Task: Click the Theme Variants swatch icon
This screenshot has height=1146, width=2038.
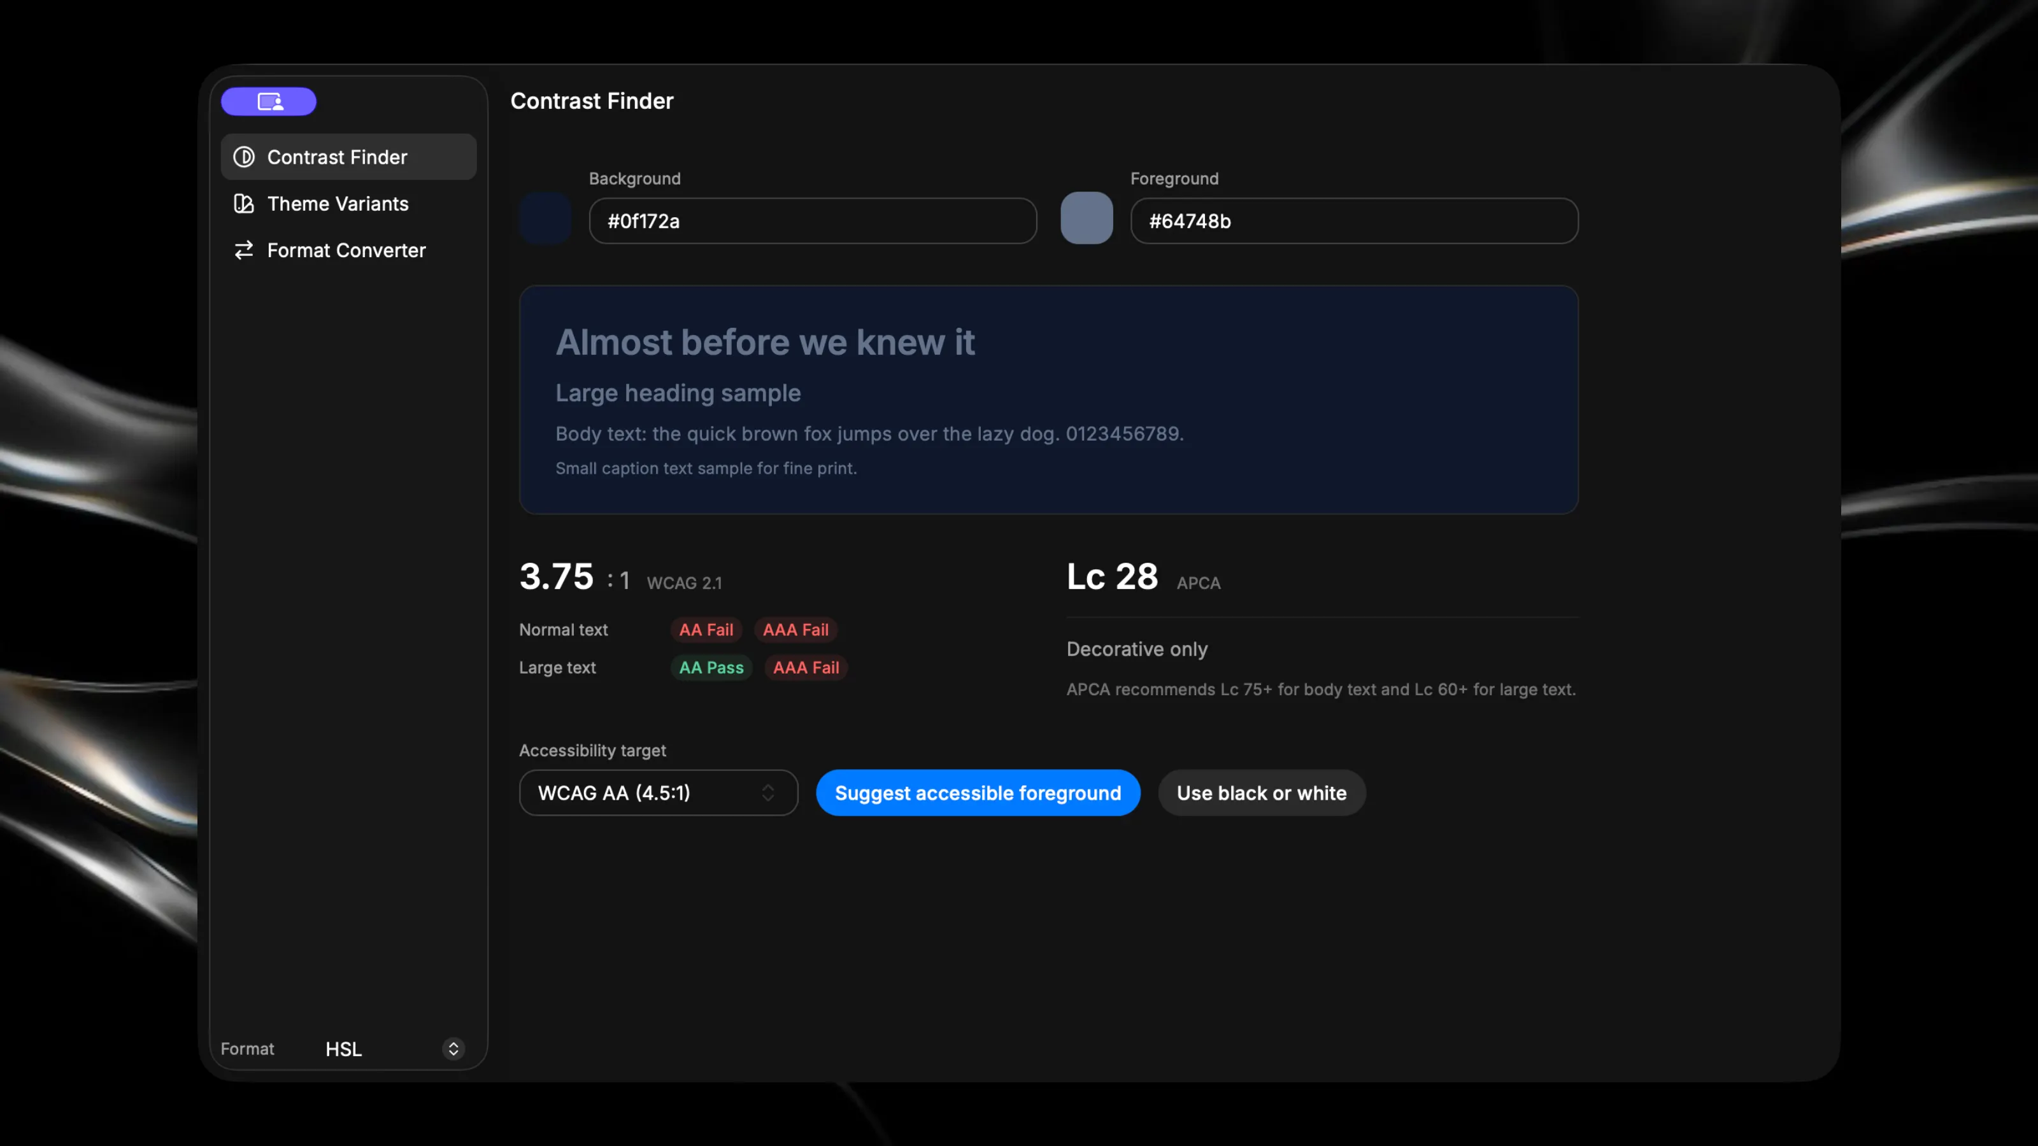Action: coord(244,203)
